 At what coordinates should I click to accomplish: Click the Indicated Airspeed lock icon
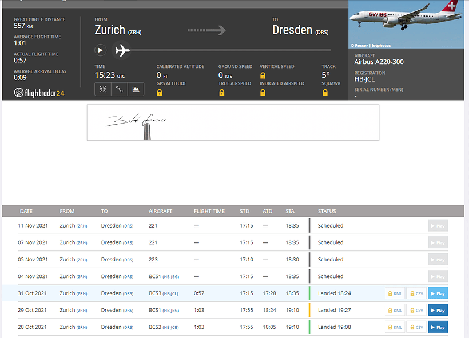coord(263,93)
